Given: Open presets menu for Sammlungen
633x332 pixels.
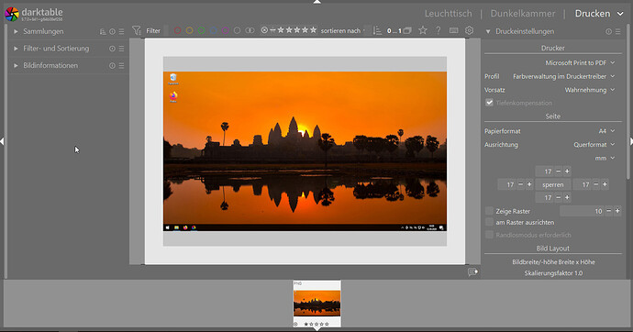Looking at the screenshot, I should [121, 31].
